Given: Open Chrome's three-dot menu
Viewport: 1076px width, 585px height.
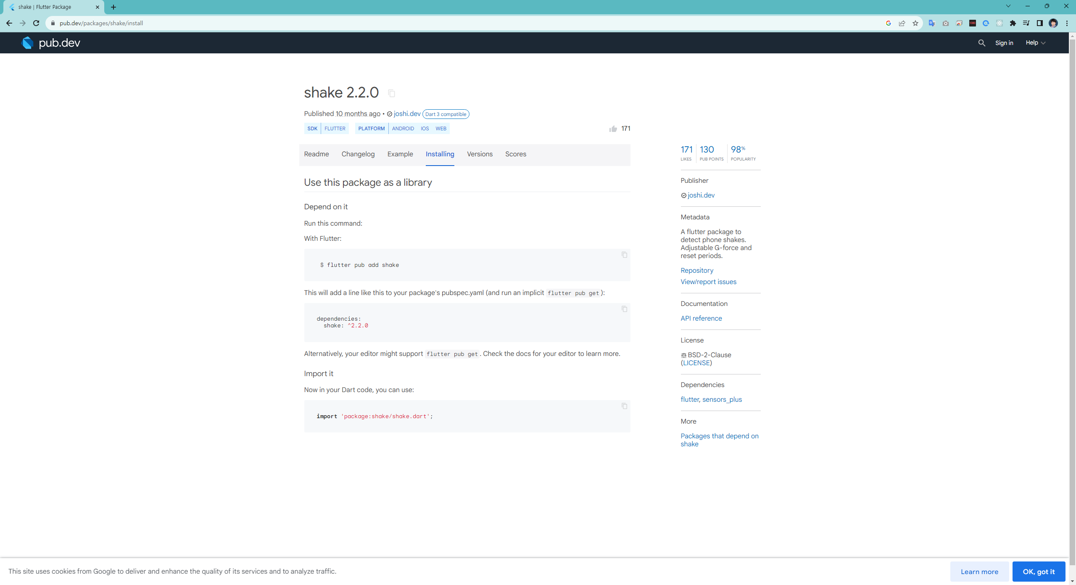Looking at the screenshot, I should click(1067, 23).
